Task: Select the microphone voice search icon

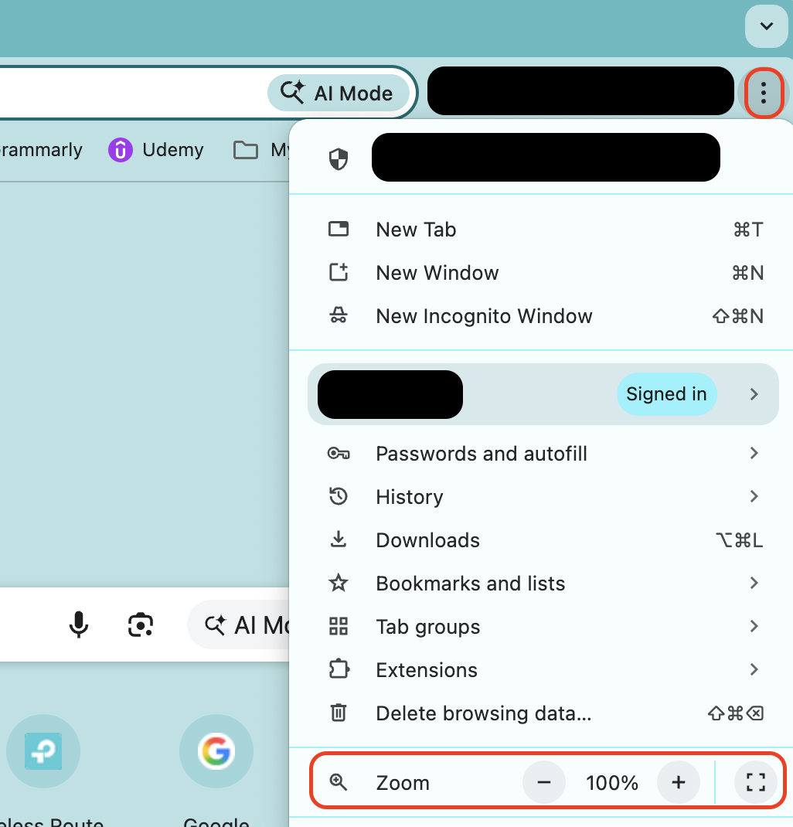Action: coord(79,625)
